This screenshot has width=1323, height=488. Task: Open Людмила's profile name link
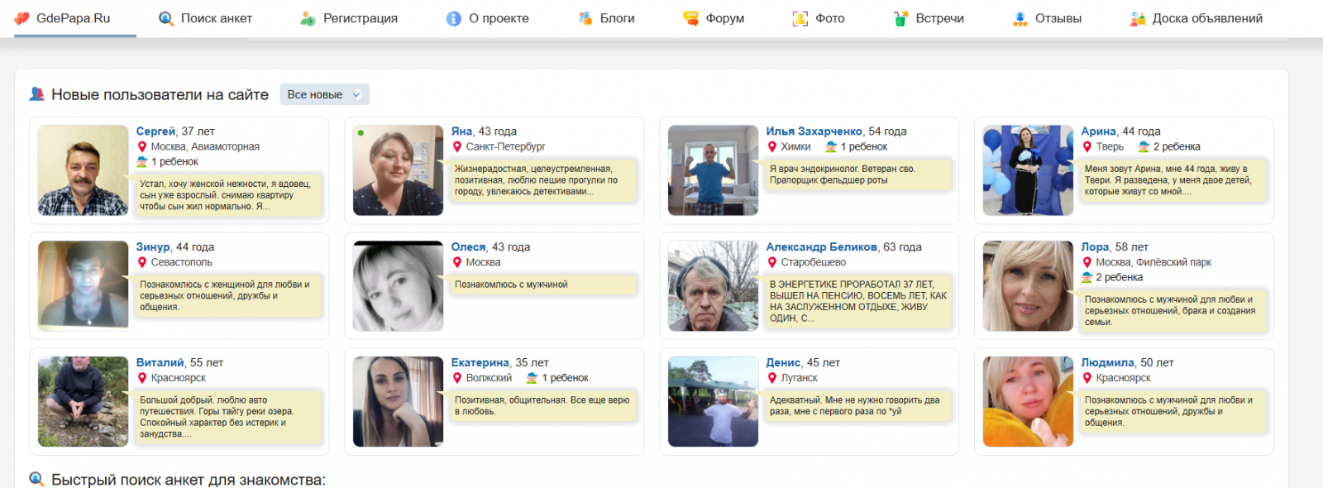coord(1107,362)
